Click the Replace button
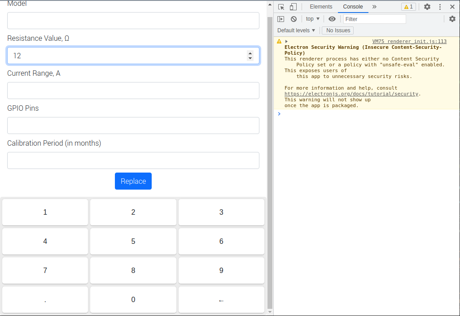The height and width of the screenshot is (316, 460). pyautogui.click(x=133, y=181)
